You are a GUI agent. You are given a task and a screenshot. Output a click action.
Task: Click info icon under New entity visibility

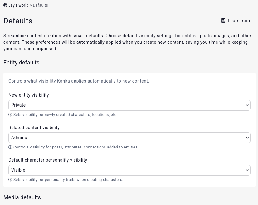tap(10, 115)
